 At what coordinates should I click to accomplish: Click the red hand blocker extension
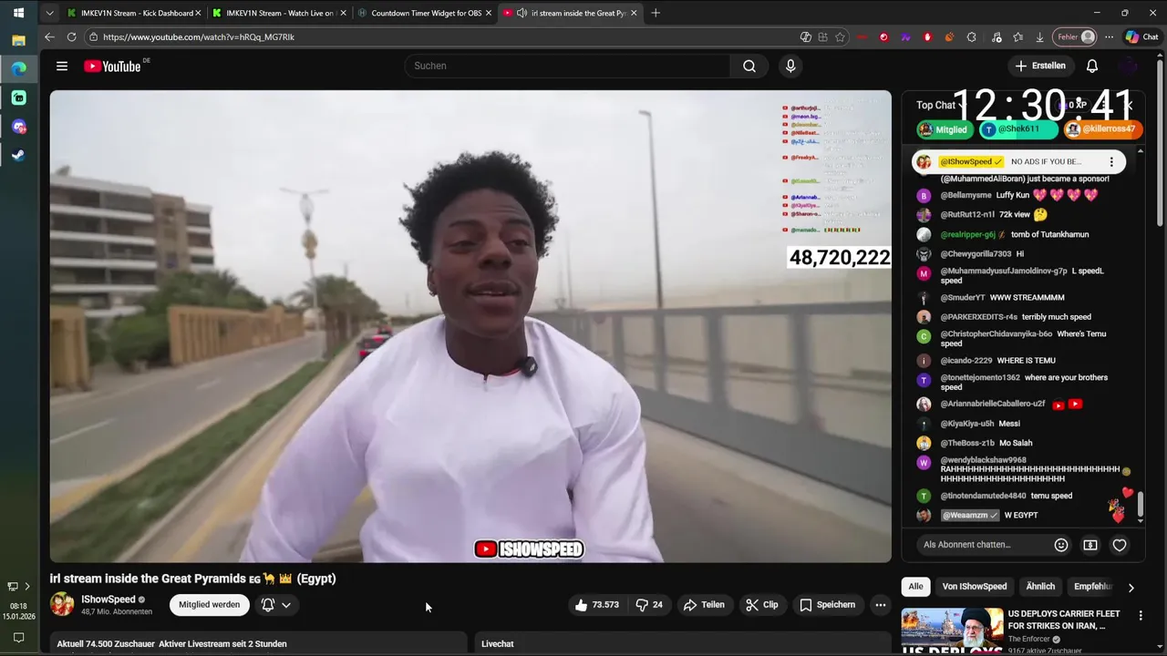(x=927, y=37)
